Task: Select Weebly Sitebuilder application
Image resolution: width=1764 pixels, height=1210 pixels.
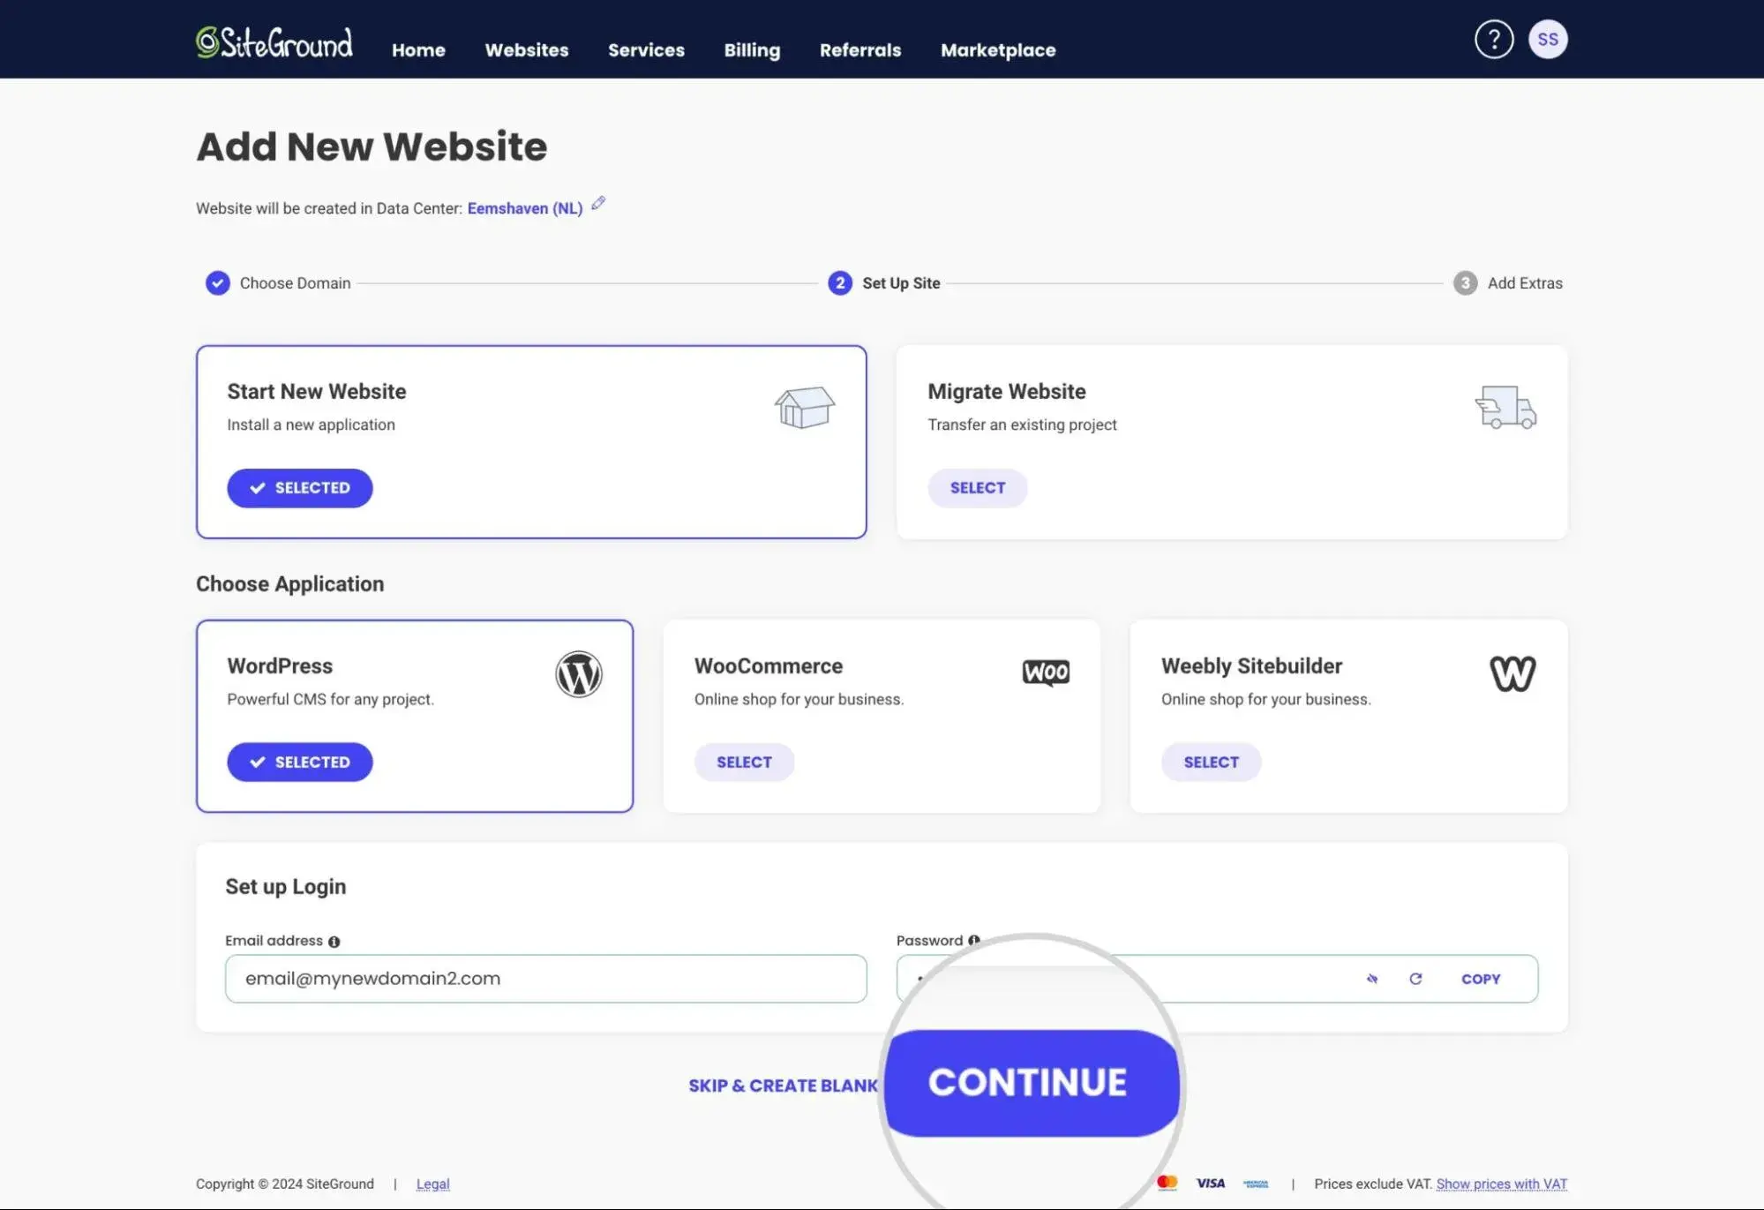Action: click(1210, 763)
